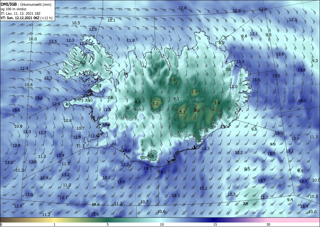This screenshot has height=227, width=320.
Task: Click the map value "12.1"
Action: (254, 34)
